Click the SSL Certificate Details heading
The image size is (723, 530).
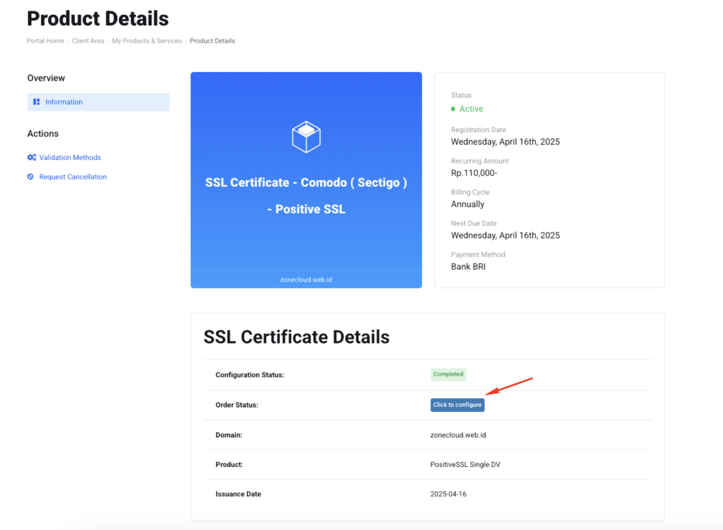coord(296,337)
